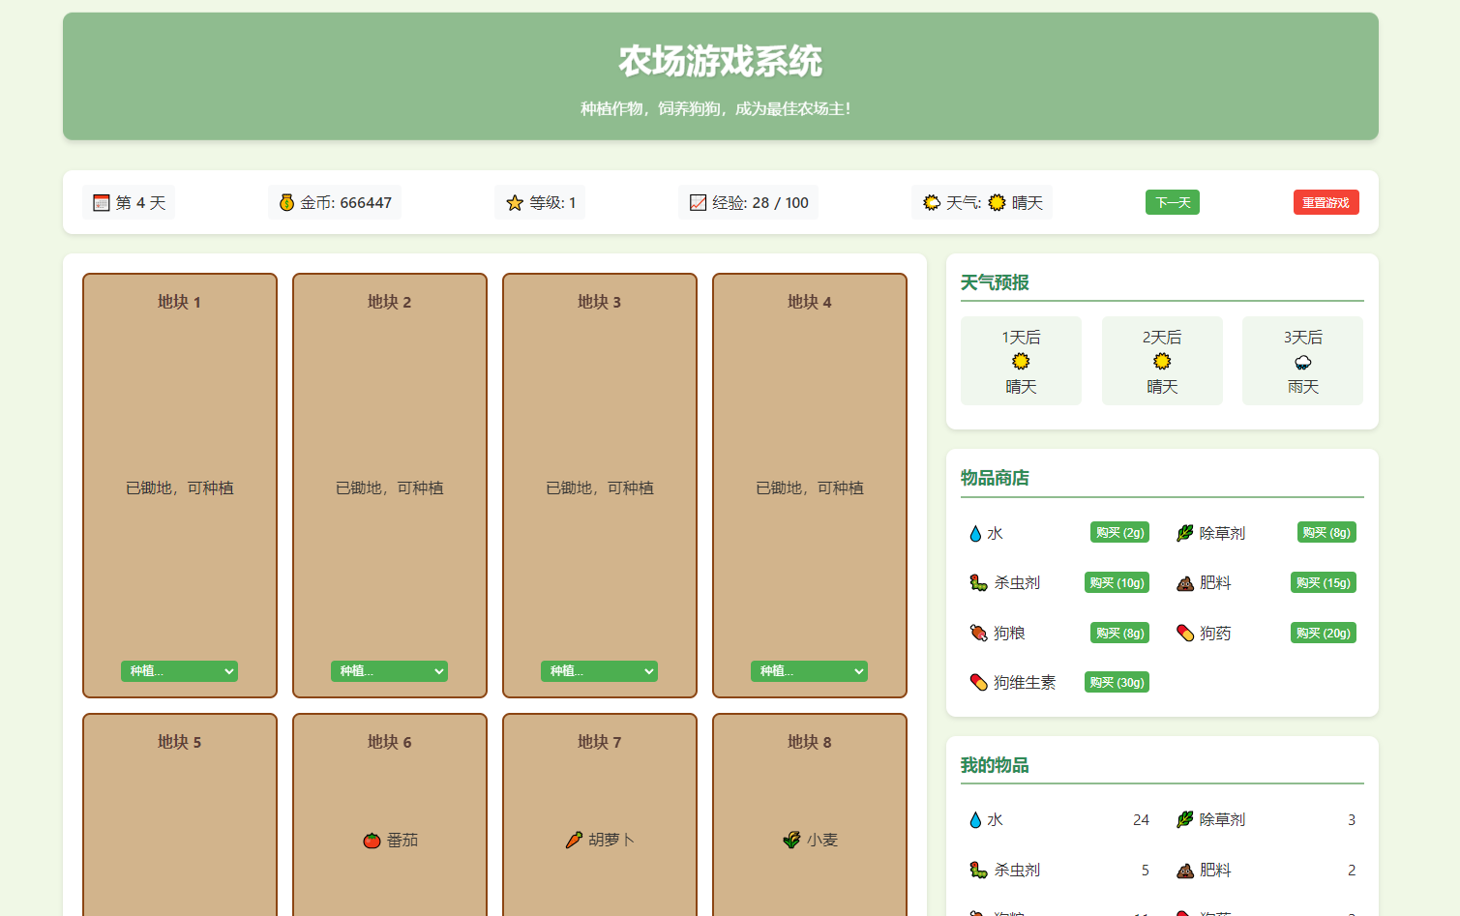Image resolution: width=1460 pixels, height=916 pixels.
Task: Click the 3天后 rain forecast card
Action: pos(1302,361)
